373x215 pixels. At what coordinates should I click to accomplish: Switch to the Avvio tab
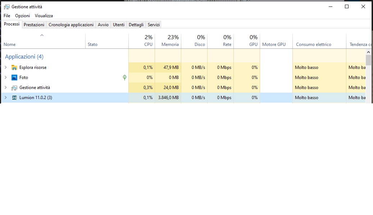pos(103,25)
